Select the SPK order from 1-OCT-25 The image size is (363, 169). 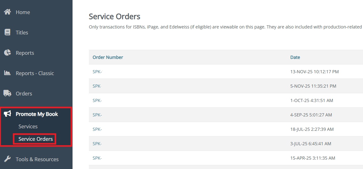coord(97,100)
